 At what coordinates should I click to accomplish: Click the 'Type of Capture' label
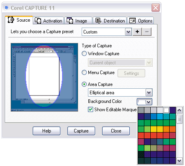pos(97,46)
